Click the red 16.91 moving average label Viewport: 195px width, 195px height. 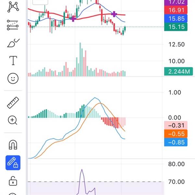coord(176,10)
